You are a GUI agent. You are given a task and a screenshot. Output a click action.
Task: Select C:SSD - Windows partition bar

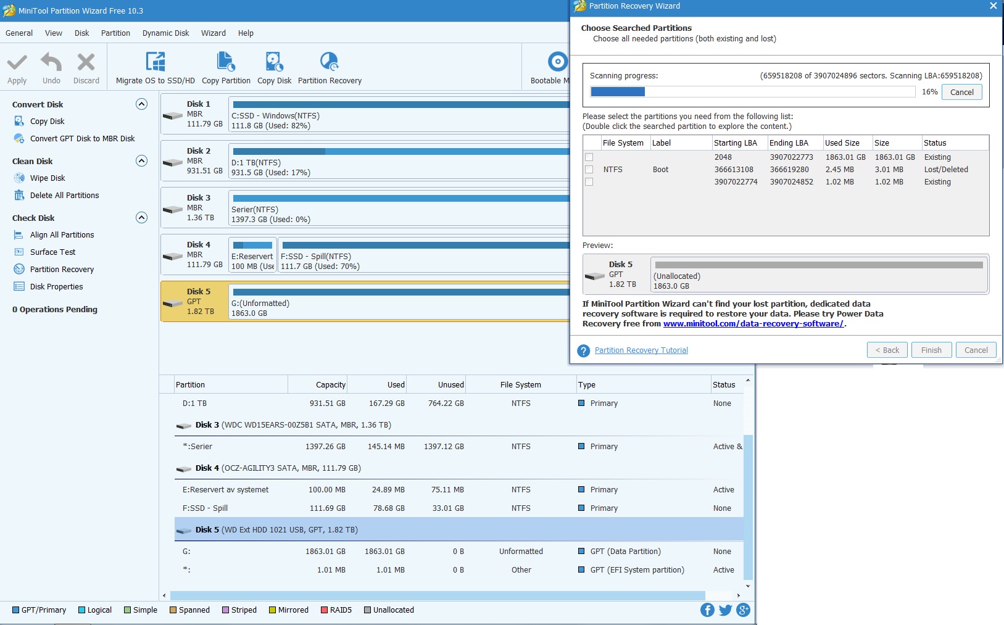399,114
